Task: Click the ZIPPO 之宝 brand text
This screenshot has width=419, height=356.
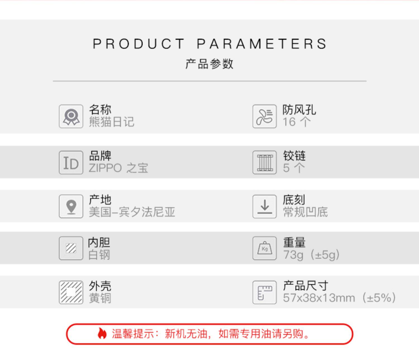Action: [118, 168]
